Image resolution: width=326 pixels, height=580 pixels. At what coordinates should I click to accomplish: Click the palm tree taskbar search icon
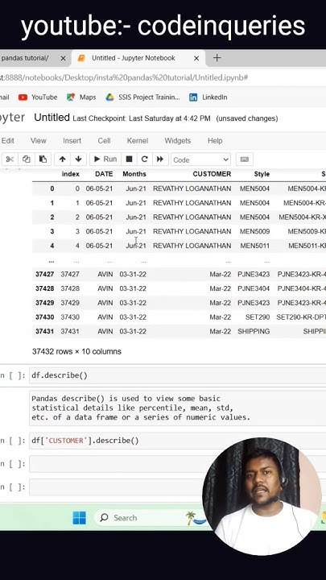pos(194,518)
